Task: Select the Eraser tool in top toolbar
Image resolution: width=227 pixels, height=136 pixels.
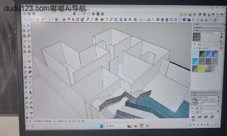Action: click(x=37, y=19)
